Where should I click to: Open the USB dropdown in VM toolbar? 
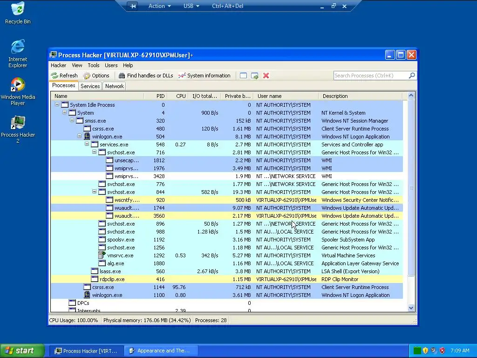(x=191, y=6)
